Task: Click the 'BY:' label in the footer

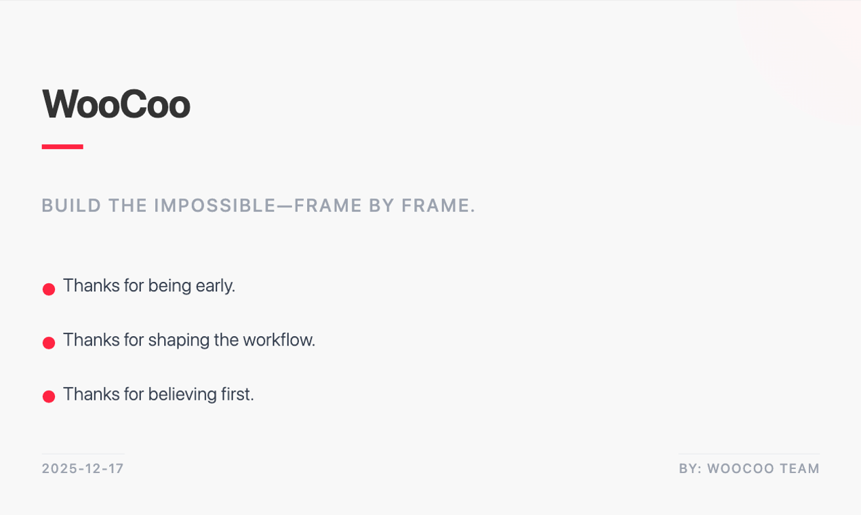Action: [x=690, y=469]
